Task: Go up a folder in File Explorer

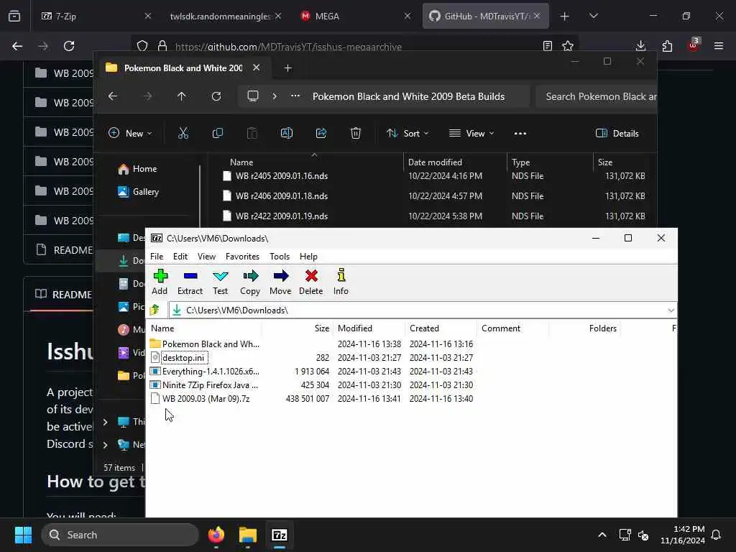Action: point(182,96)
